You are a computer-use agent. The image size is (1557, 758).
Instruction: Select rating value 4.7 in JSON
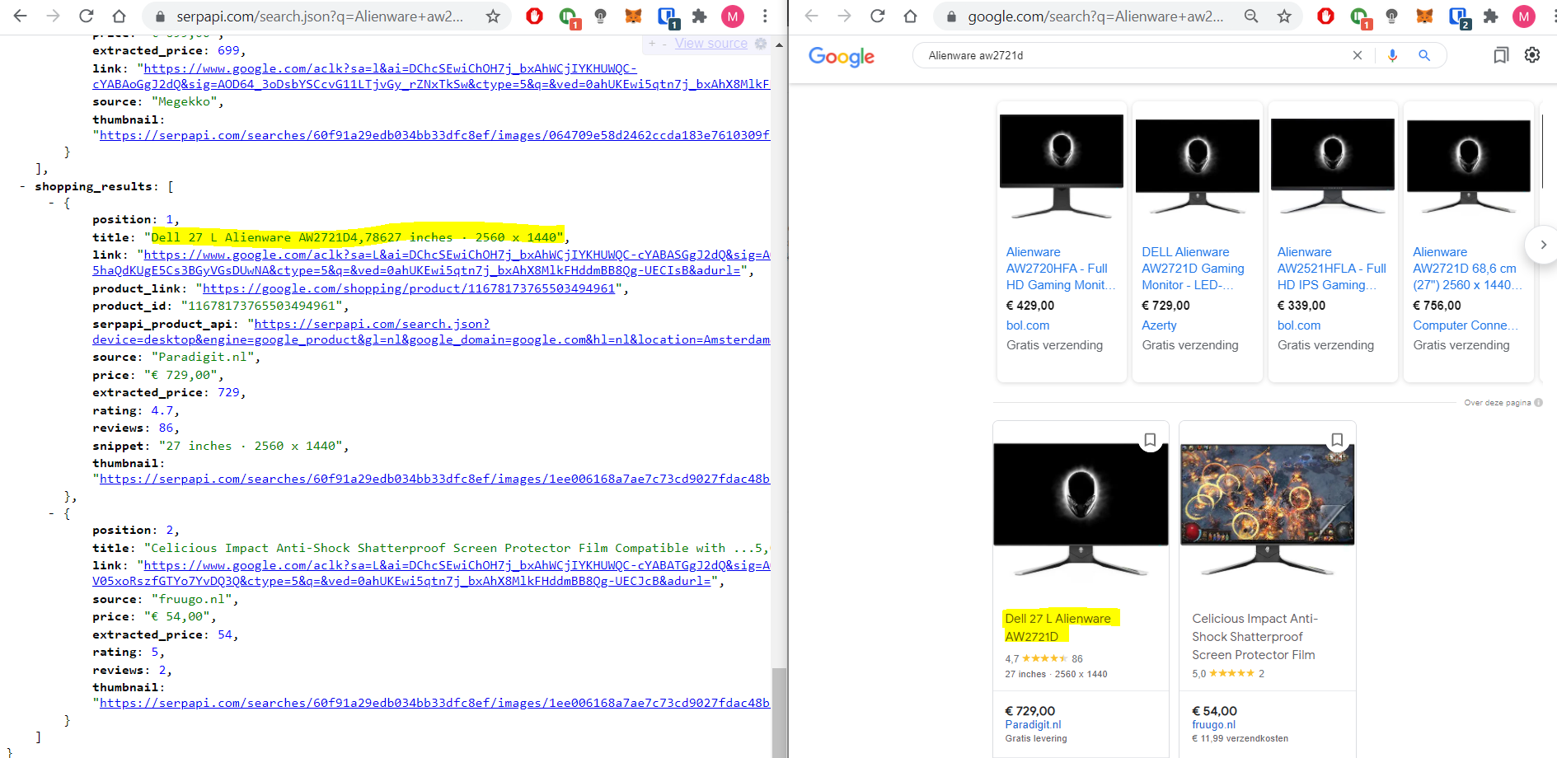pos(162,410)
